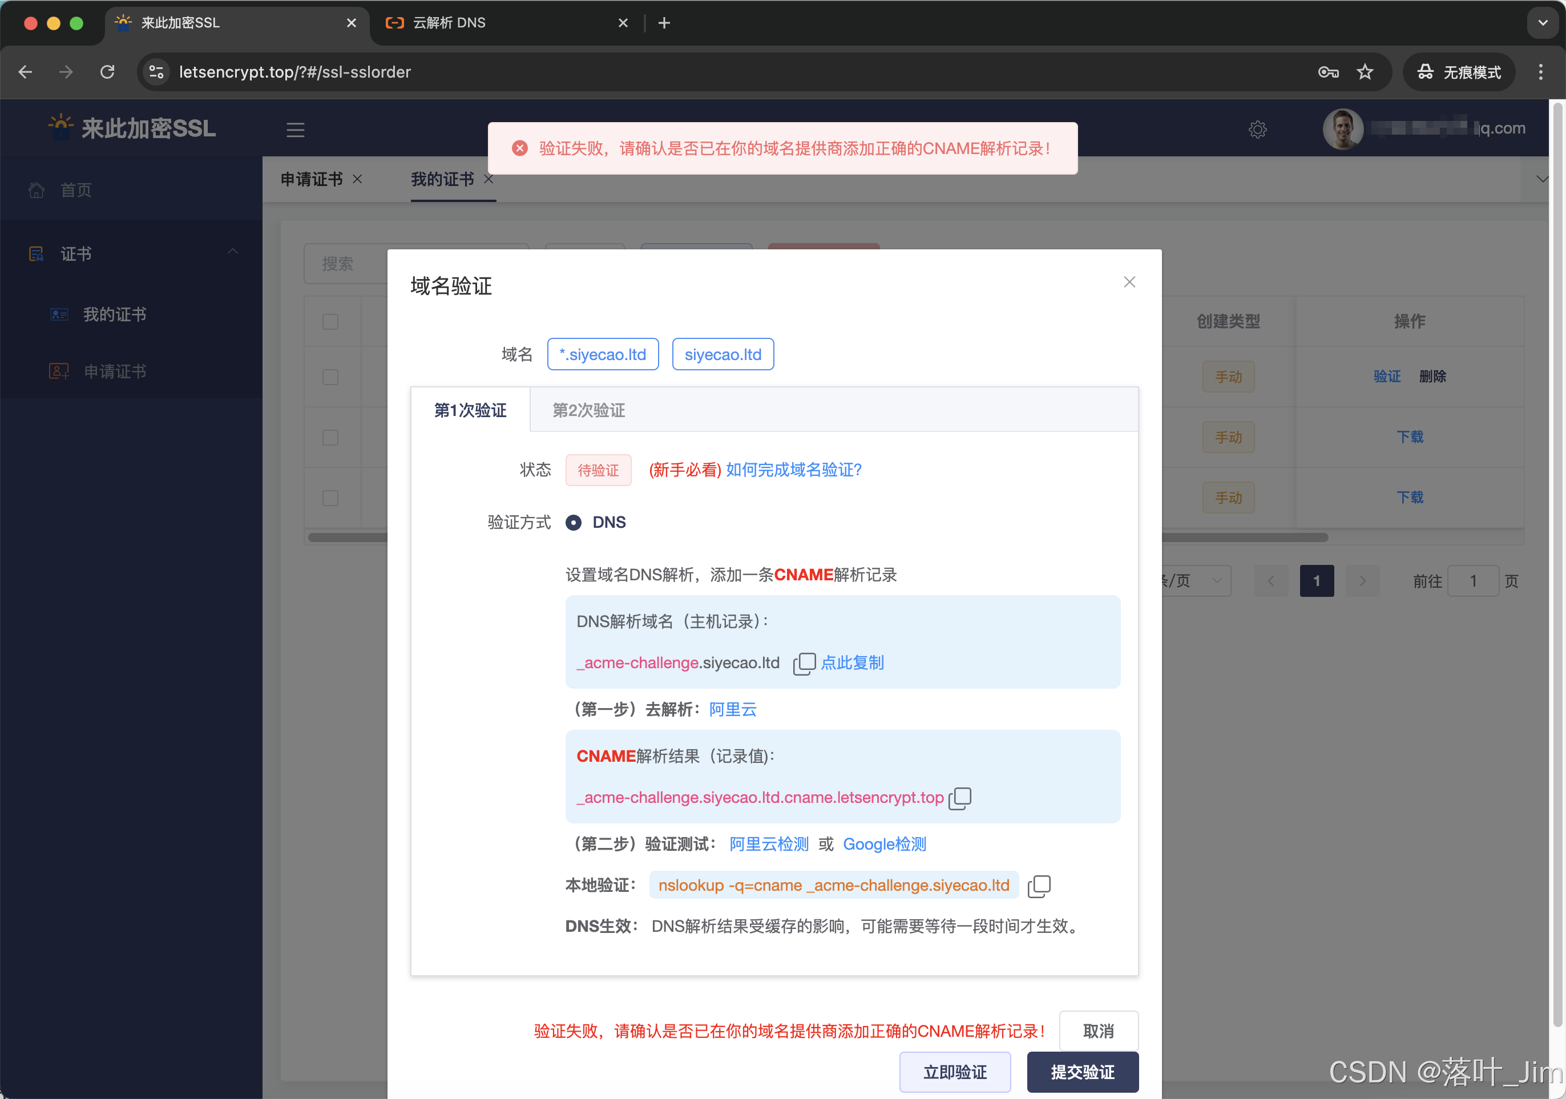
Task: Open the 如何完成域名验证? help link
Action: click(x=794, y=470)
